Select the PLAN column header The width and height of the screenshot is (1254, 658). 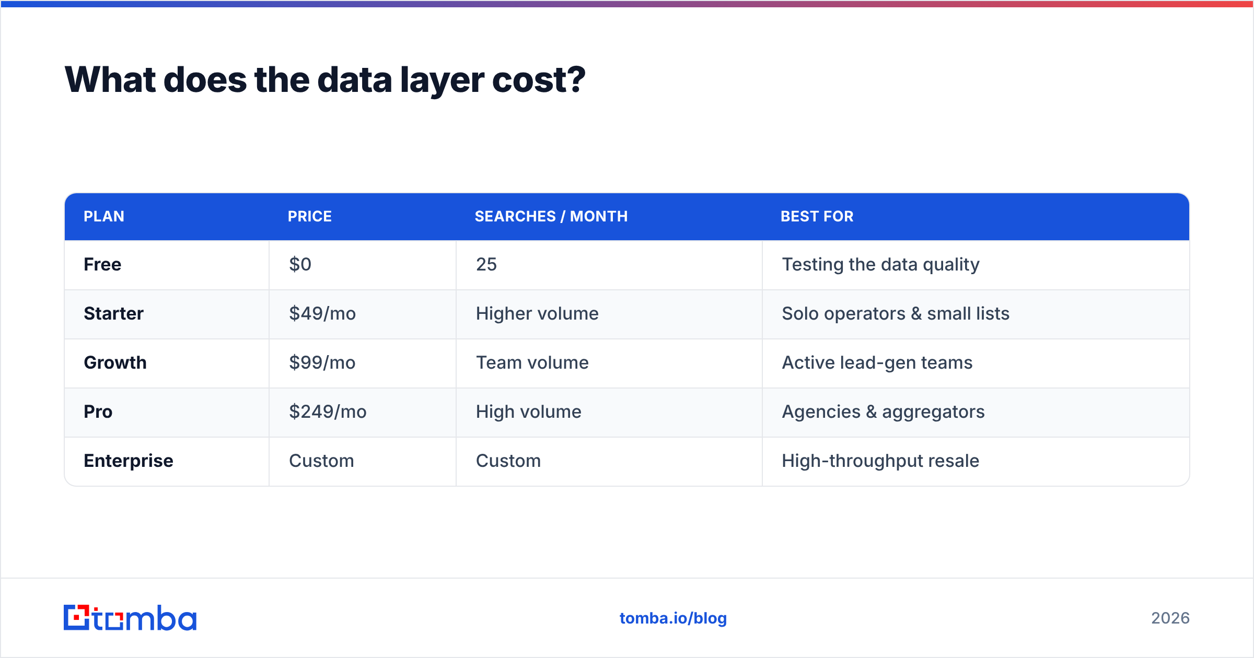[167, 216]
